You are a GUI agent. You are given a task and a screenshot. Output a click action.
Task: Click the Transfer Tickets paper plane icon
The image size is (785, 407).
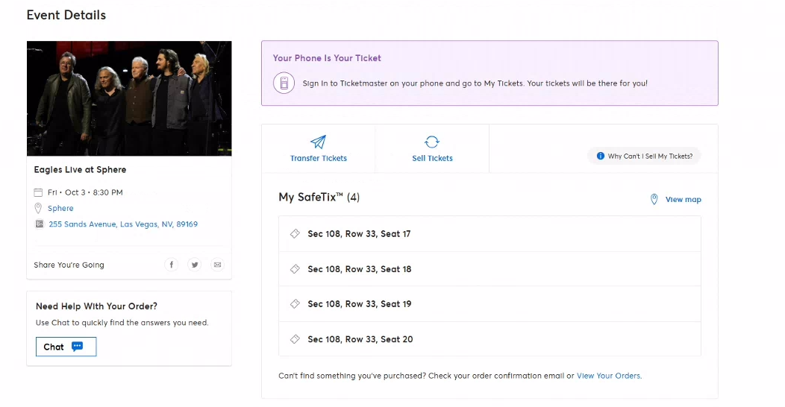pyautogui.click(x=318, y=142)
